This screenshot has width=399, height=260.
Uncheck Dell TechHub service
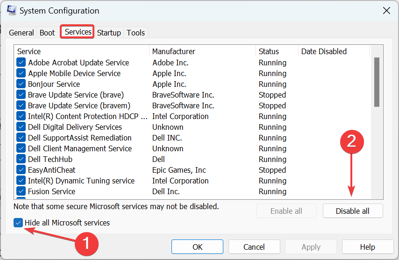(21, 159)
